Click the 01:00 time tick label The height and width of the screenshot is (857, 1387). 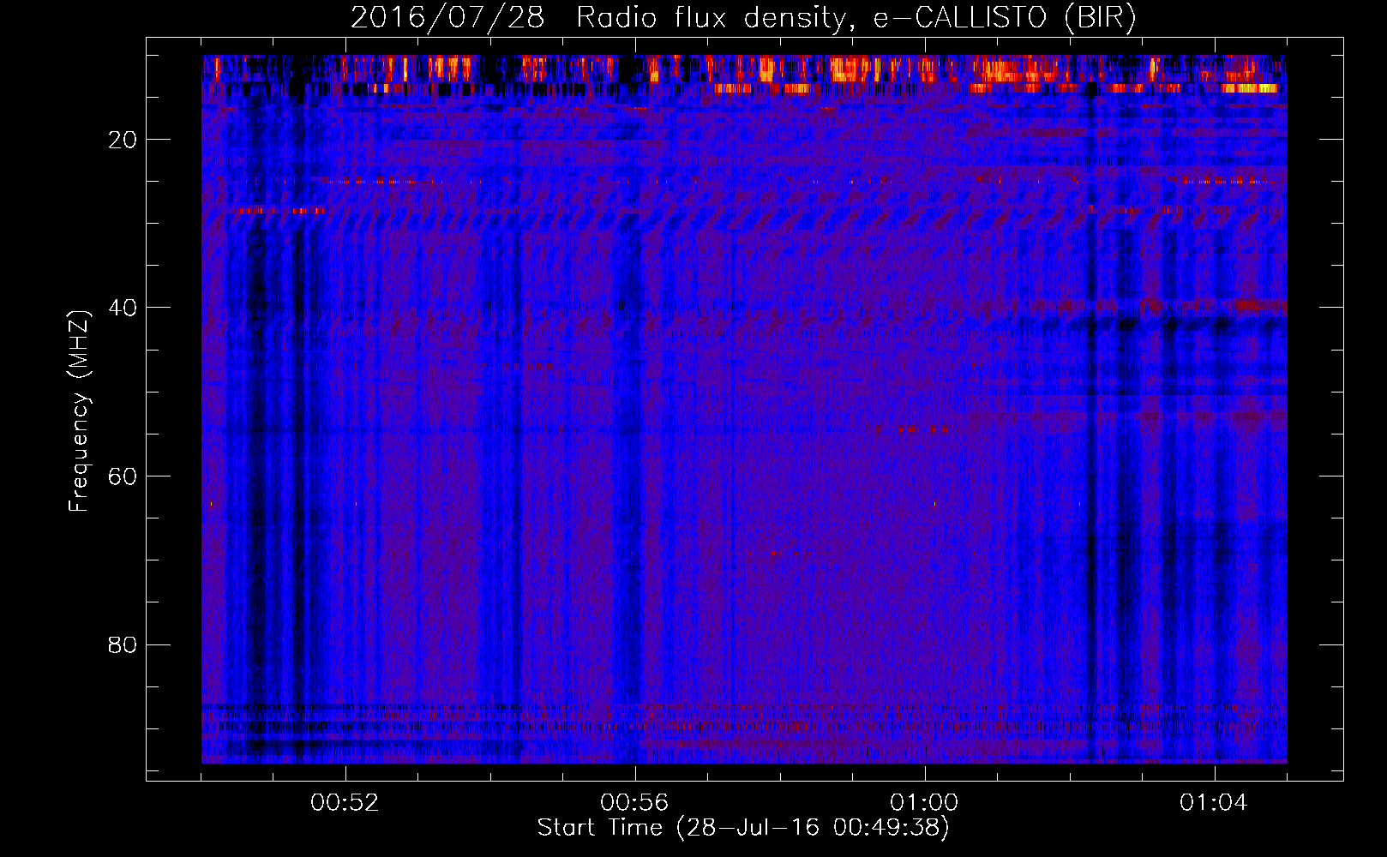[x=924, y=803]
